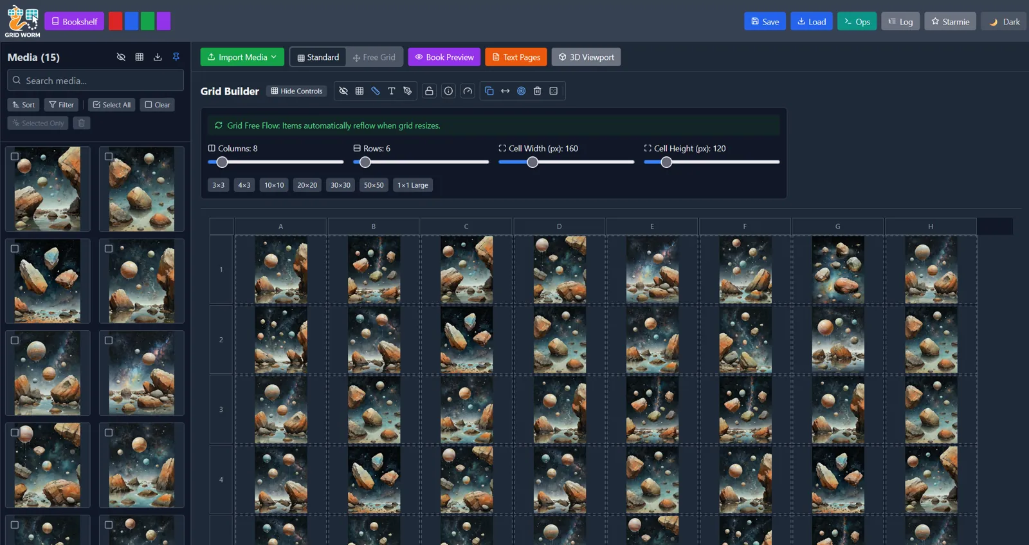Apply the 20×20 grid preset
The image size is (1029, 545).
[x=307, y=185]
